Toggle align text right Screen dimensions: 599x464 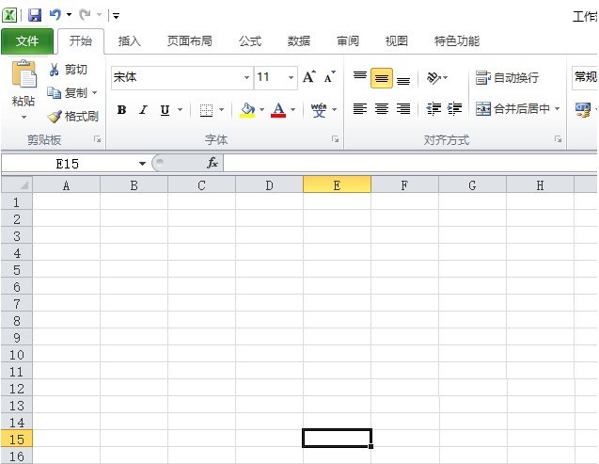[403, 109]
